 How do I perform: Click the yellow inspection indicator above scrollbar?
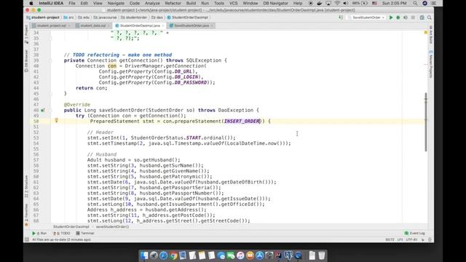(x=425, y=32)
